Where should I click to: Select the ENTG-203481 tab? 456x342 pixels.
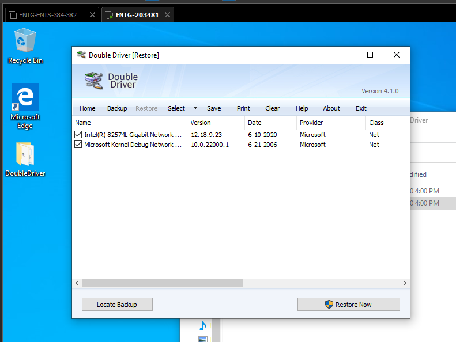pyautogui.click(x=137, y=15)
